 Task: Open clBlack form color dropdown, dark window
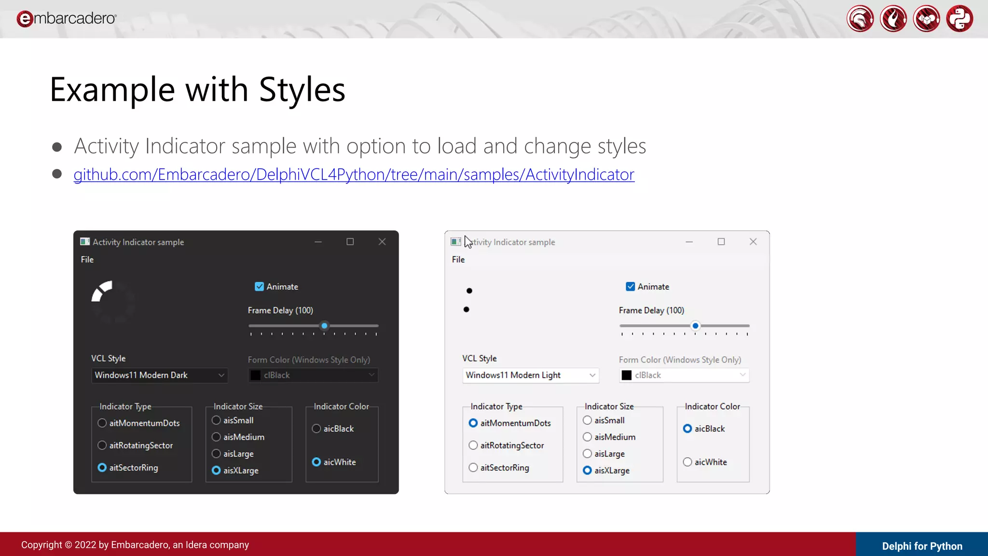tap(313, 375)
